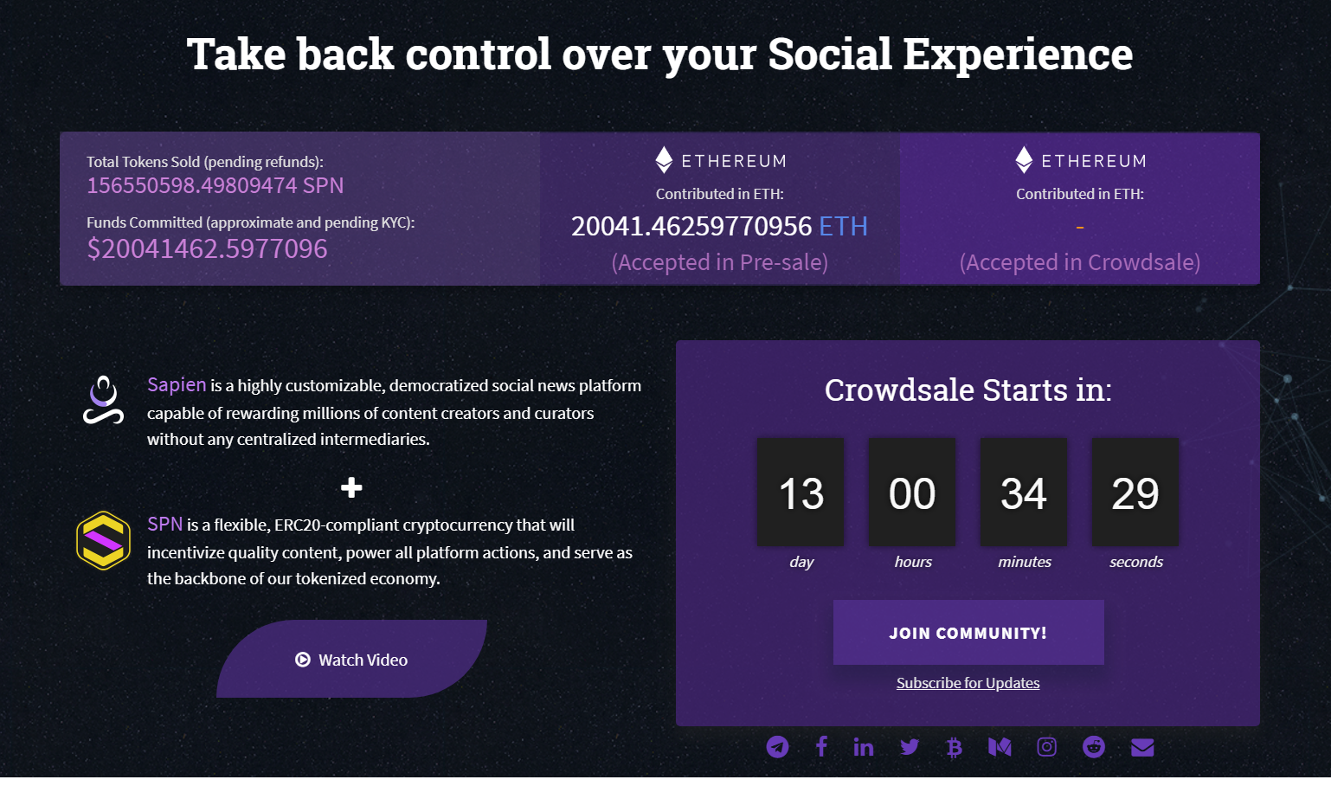This screenshot has height=786, width=1331.
Task: Click the Sapien meditating logo icon
Action: pos(103,401)
